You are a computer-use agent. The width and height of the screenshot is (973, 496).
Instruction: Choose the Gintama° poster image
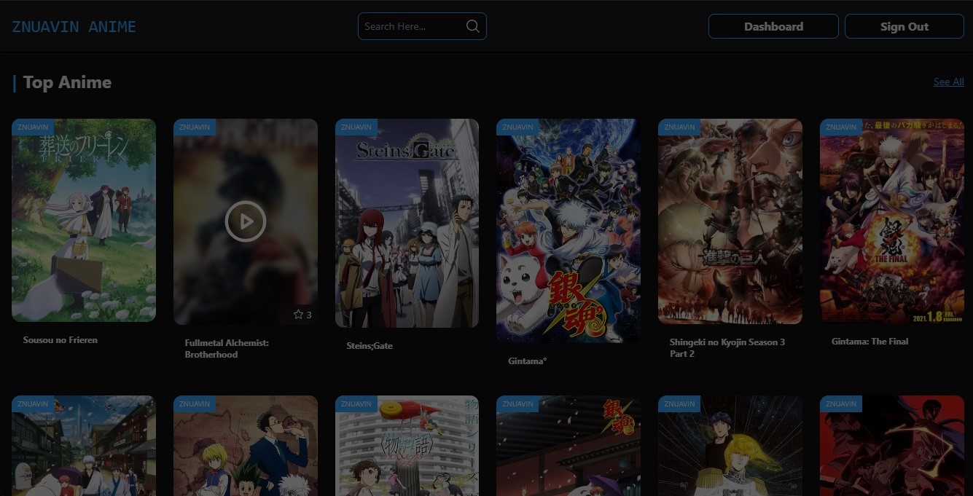[x=568, y=229]
